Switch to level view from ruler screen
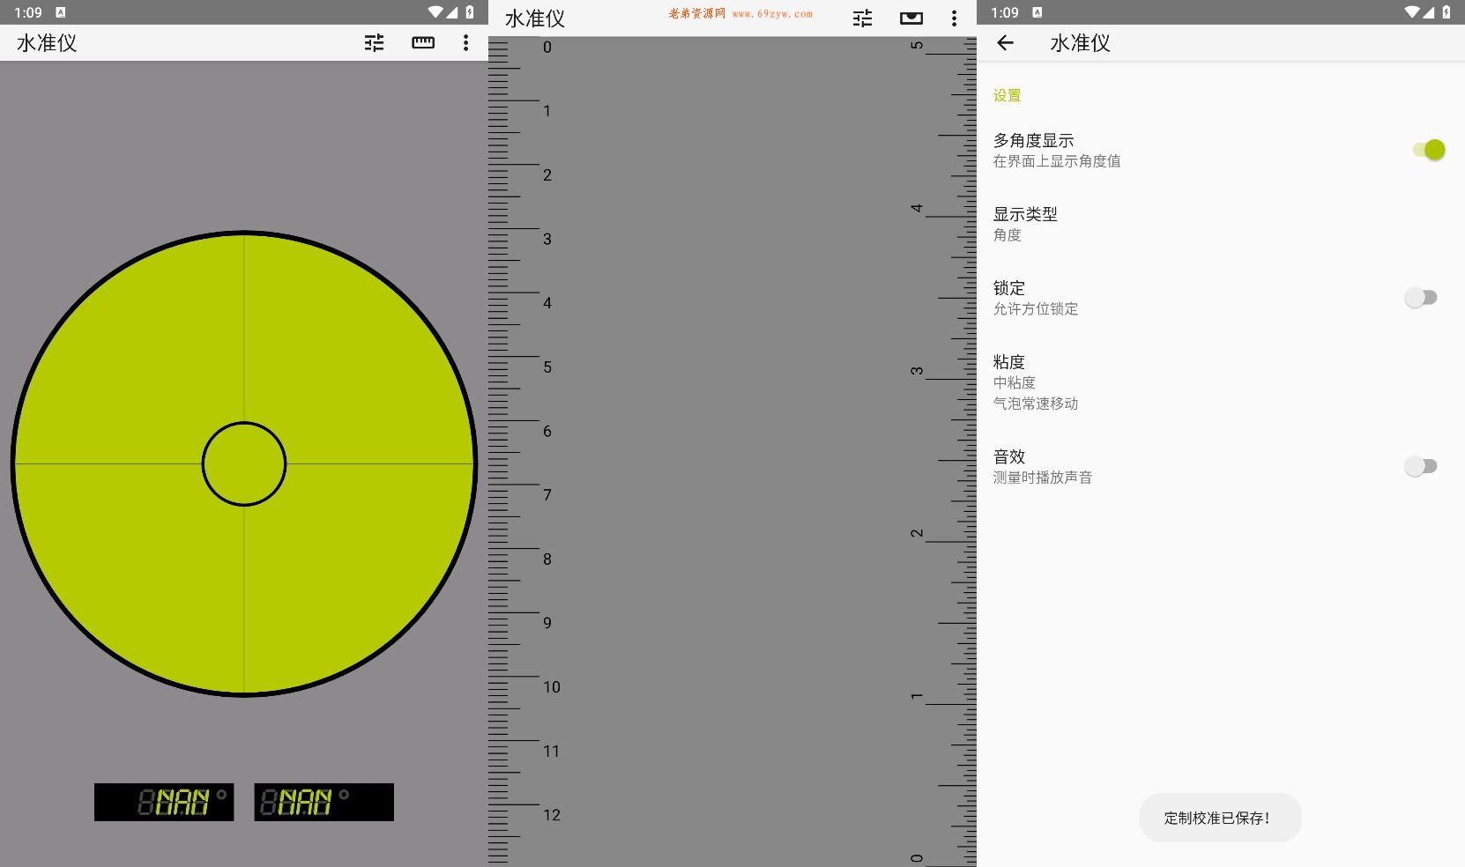The height and width of the screenshot is (867, 1465). pos(911,19)
